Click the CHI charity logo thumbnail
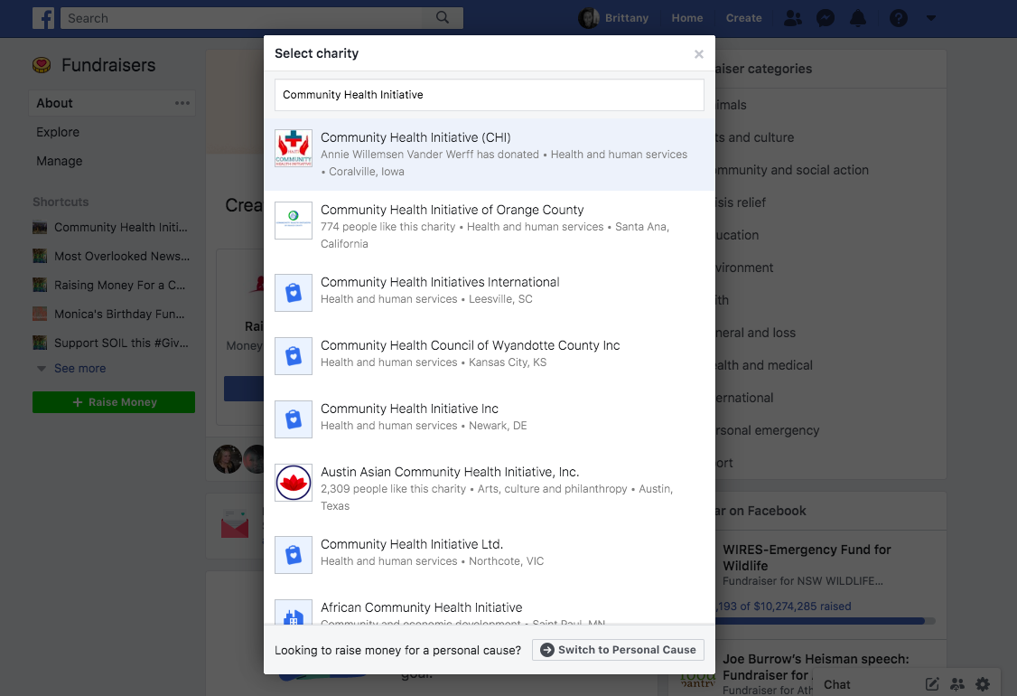This screenshot has height=696, width=1017. click(294, 148)
